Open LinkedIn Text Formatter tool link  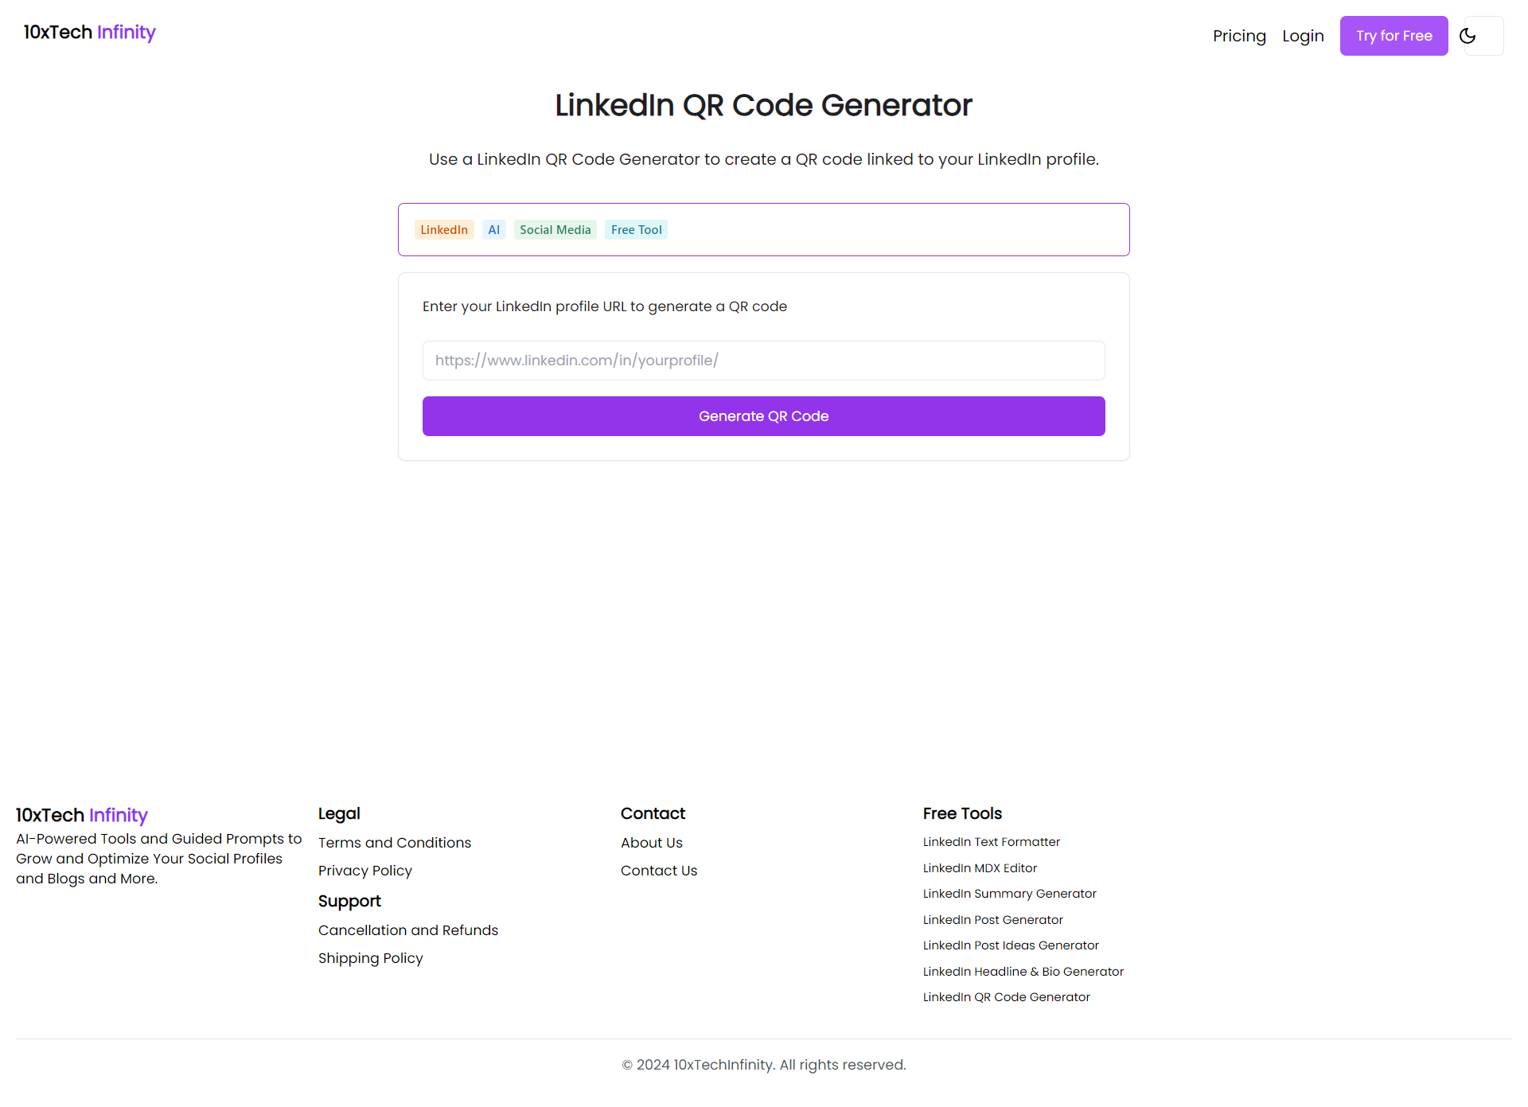click(x=991, y=842)
